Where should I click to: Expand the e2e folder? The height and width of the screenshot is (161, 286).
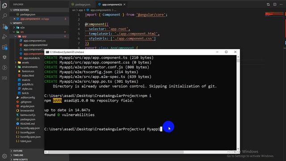coord(22,28)
